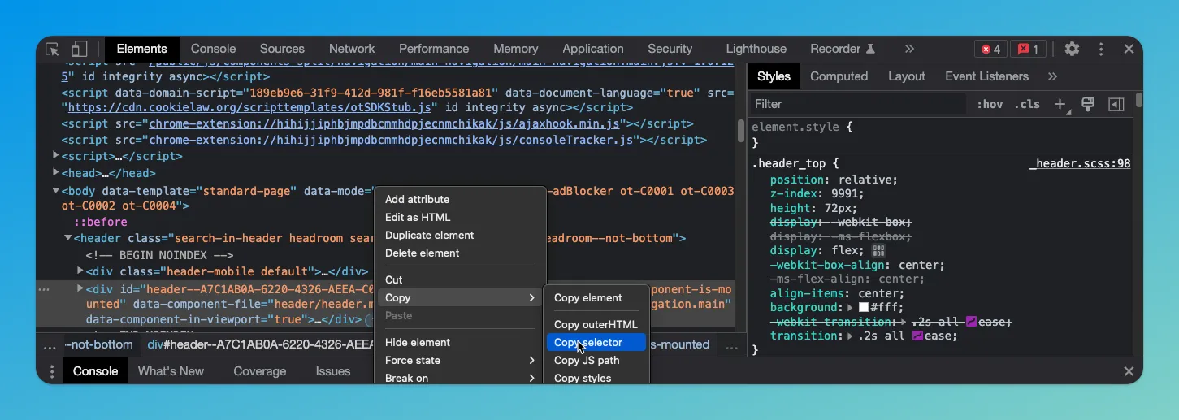This screenshot has height=420, width=1179.
Task: Open the issues badge showing 1
Action: pos(1028,49)
